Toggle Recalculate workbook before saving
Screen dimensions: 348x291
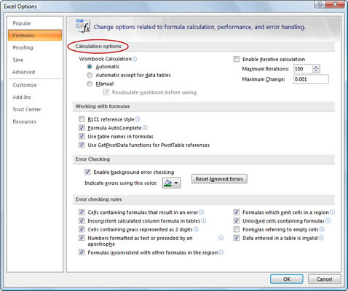pyautogui.click(x=106, y=92)
